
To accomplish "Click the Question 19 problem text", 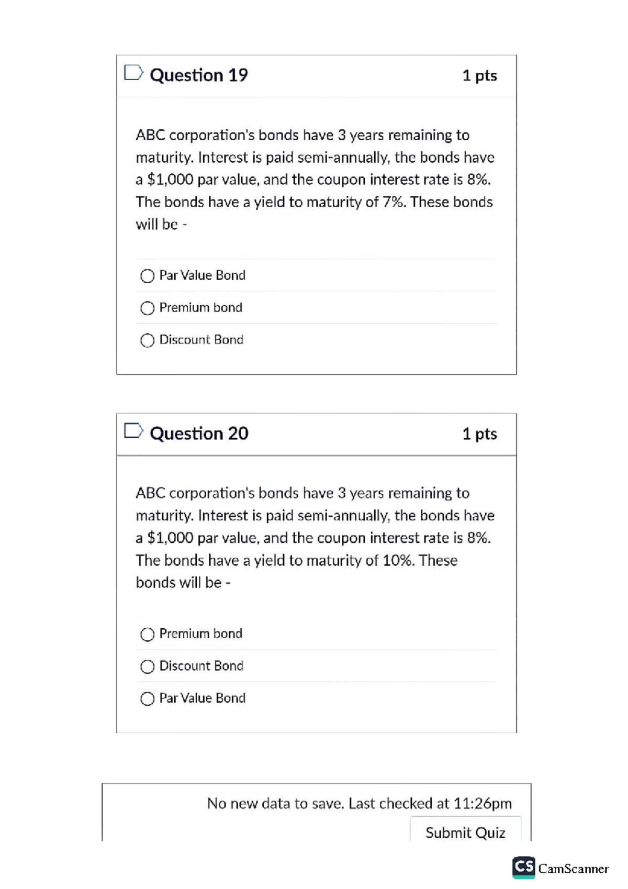I will 314,180.
